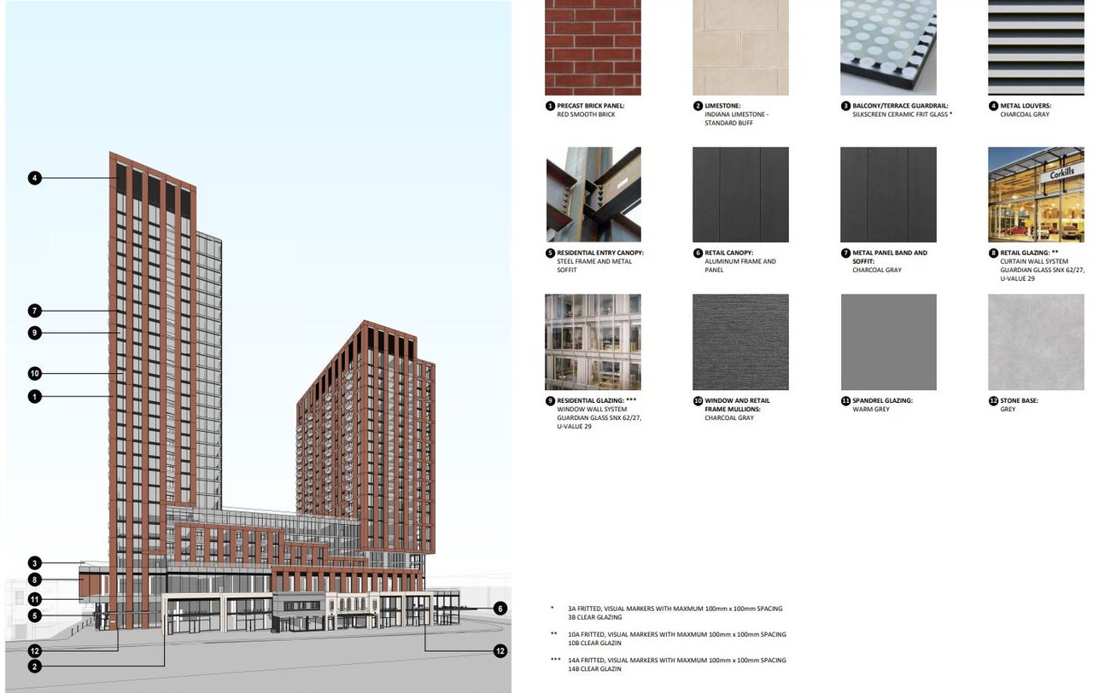Screen dimensions: 1093x693
Task: Click callout marker 7 on the elevation
Action: tap(34, 311)
